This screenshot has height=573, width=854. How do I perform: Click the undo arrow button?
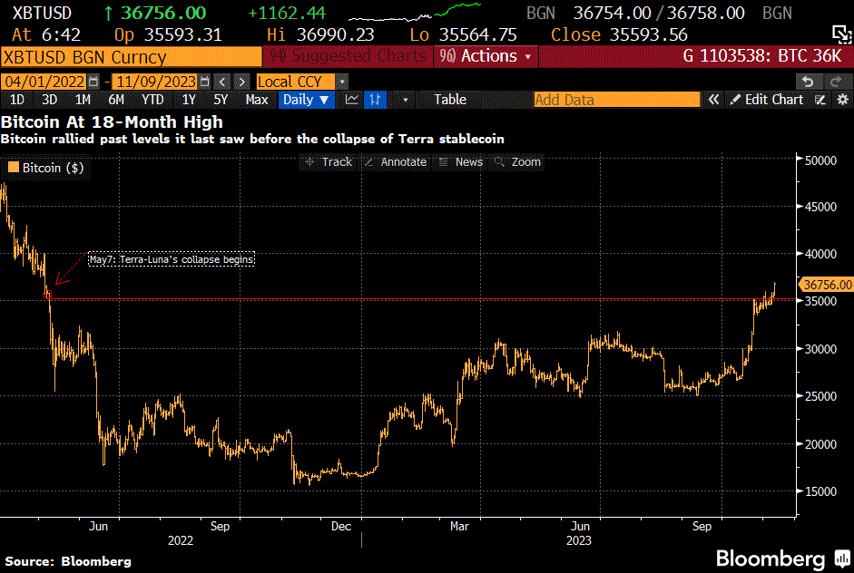click(x=809, y=82)
